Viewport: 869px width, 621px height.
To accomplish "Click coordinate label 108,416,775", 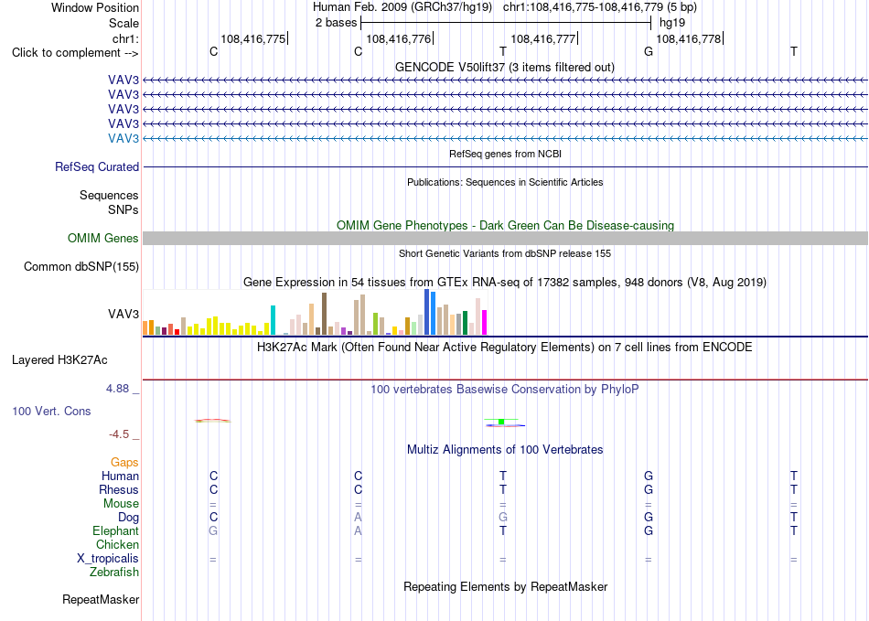I will click(x=253, y=38).
